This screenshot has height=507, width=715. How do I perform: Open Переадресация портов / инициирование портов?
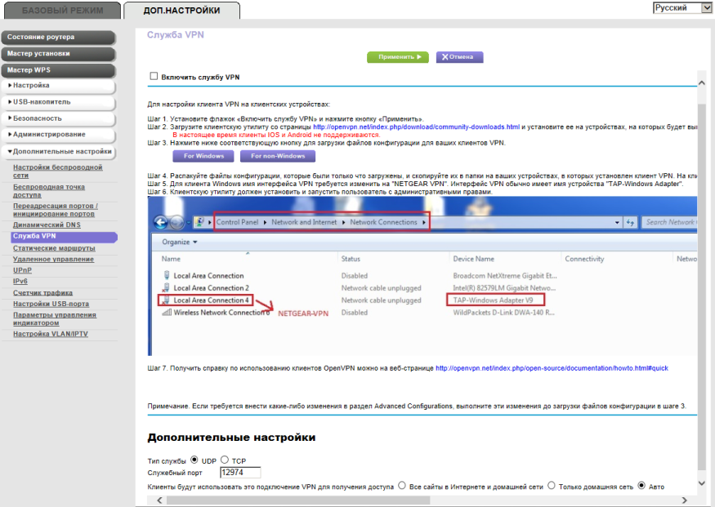pos(56,210)
